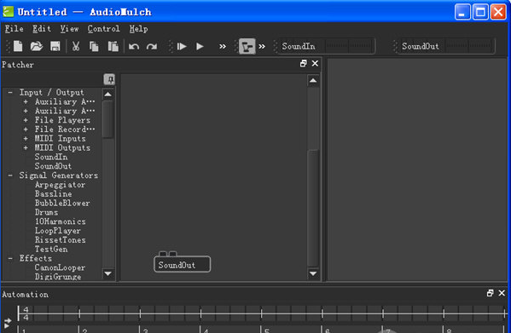Select 10Harmonics contraption
The image size is (511, 333).
pyautogui.click(x=61, y=221)
